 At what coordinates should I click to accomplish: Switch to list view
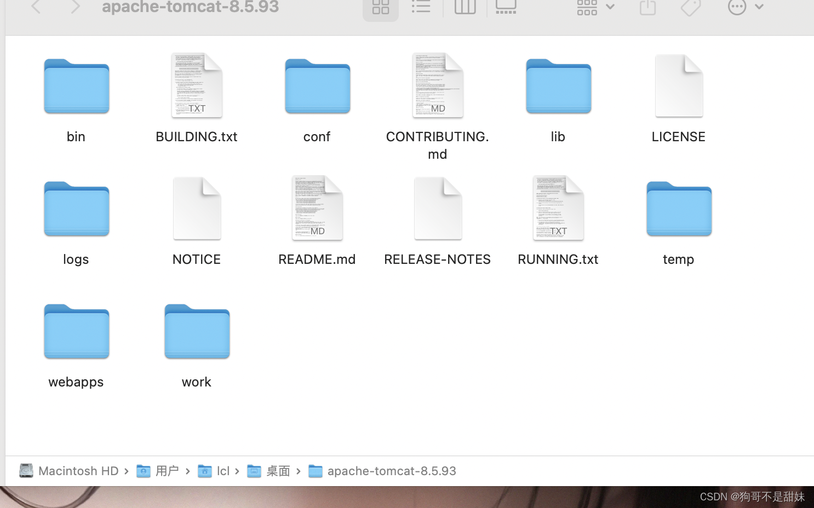(421, 7)
